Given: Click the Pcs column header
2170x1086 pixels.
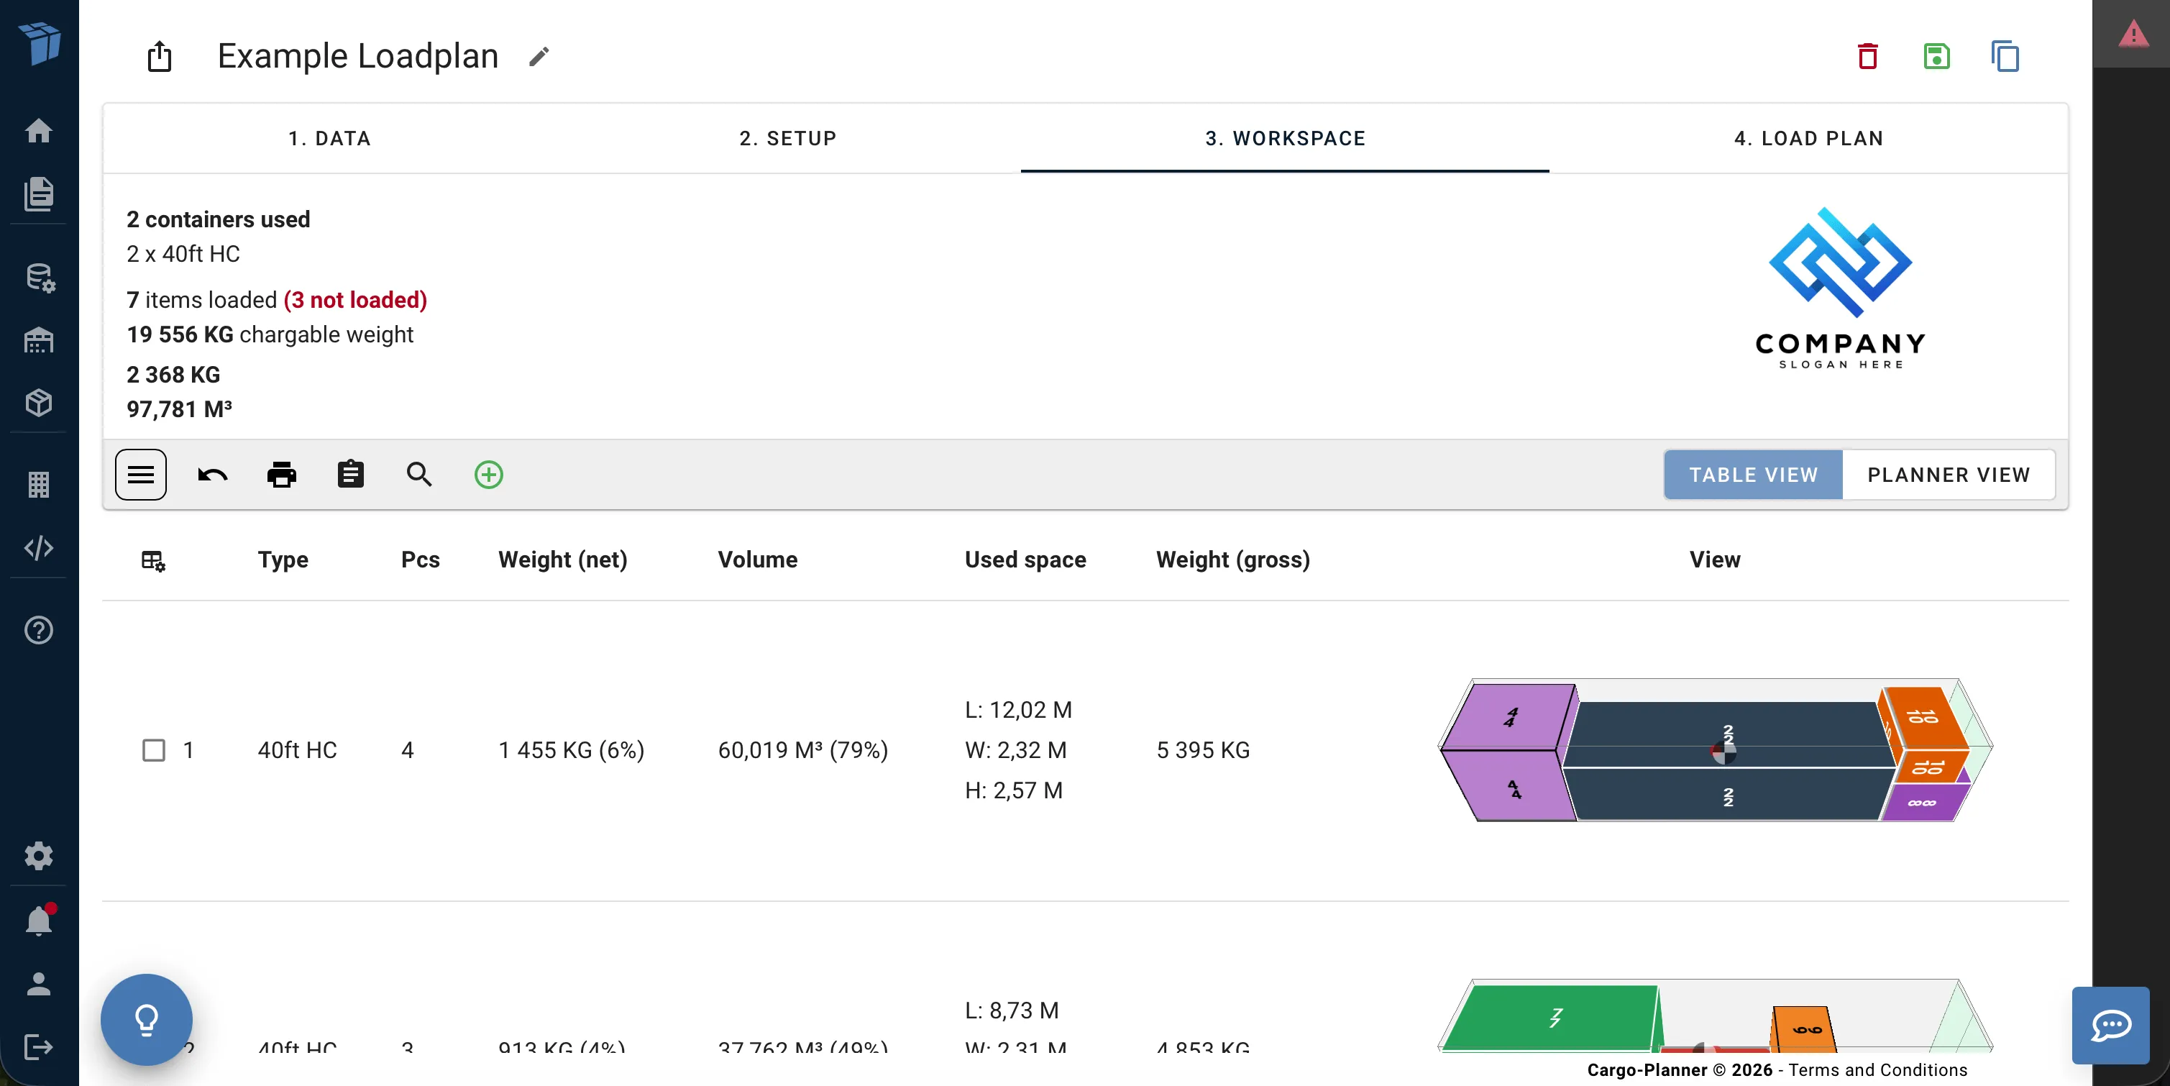Looking at the screenshot, I should (x=421, y=560).
